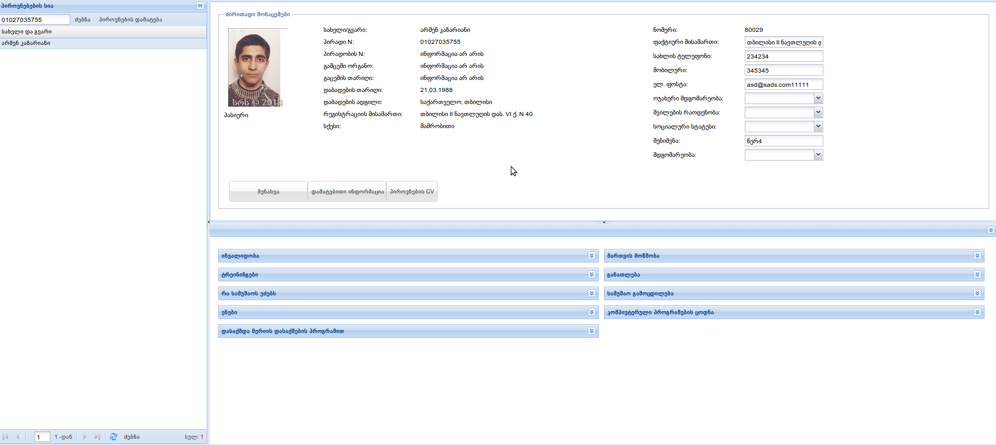
Task: Jump to the last page of the list
Action: click(97, 437)
